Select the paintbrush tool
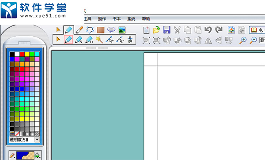The width and height of the screenshot is (265, 160). 79,30
